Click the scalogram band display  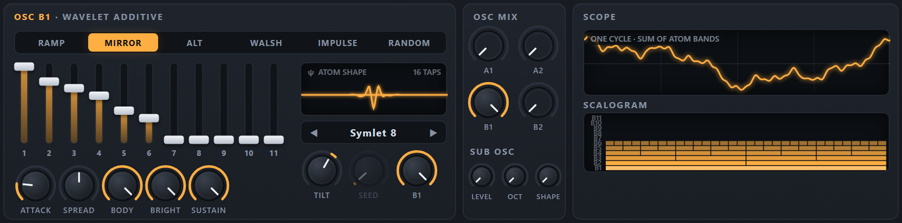click(737, 143)
